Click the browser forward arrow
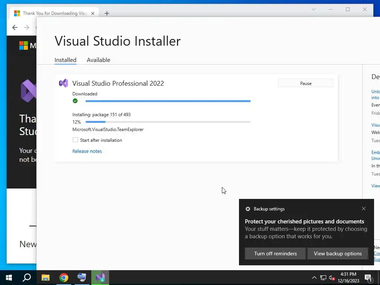 point(27,27)
